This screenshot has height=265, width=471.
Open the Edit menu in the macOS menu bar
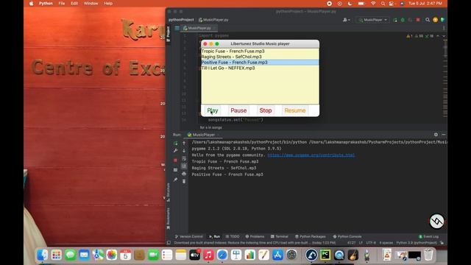coord(74,3)
